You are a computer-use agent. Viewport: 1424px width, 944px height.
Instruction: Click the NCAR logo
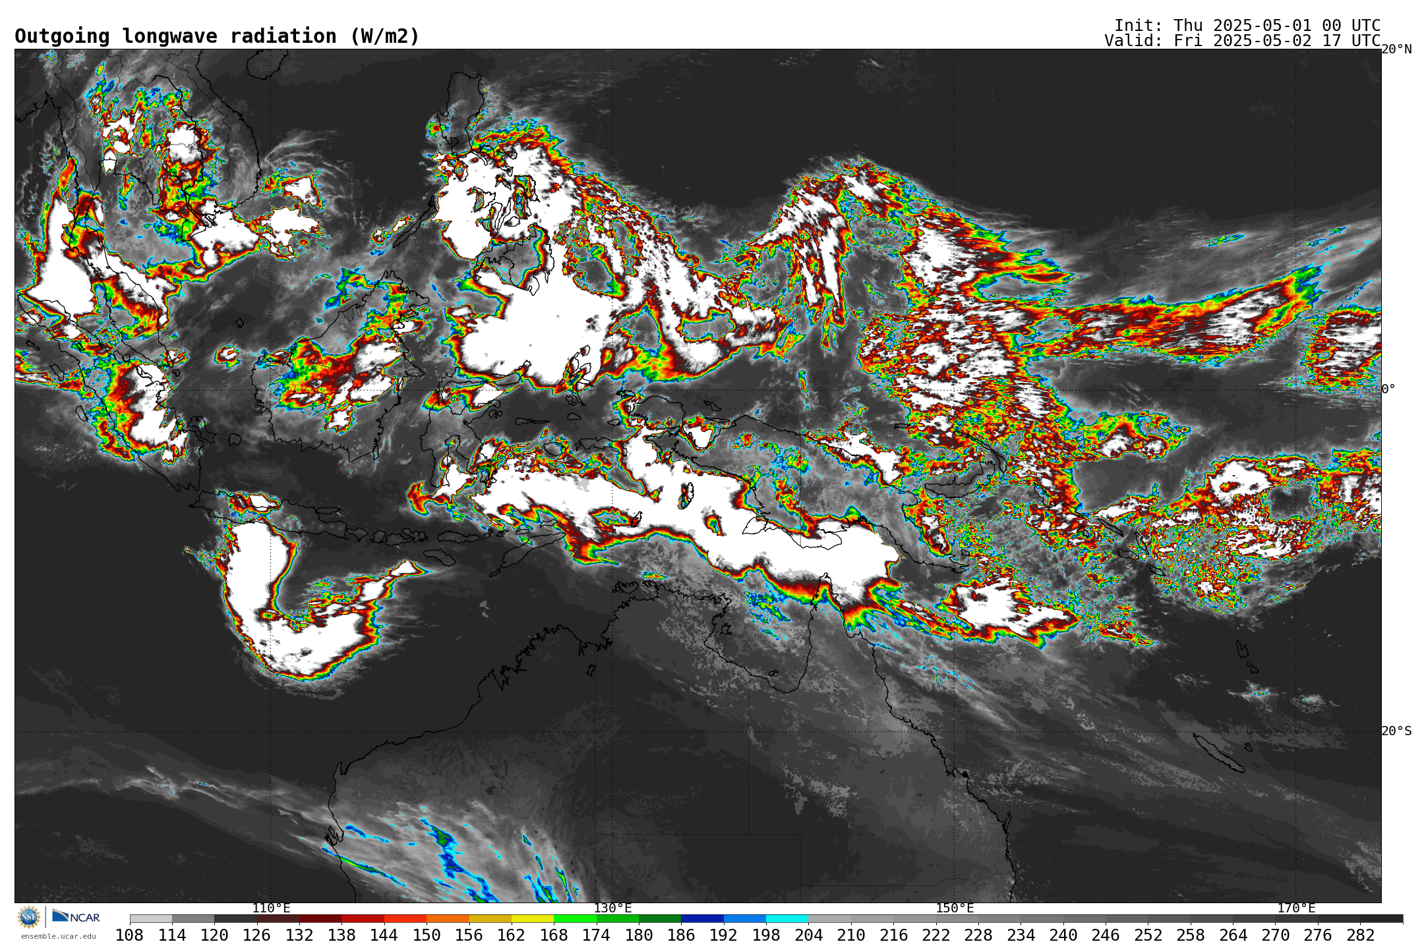[x=76, y=916]
